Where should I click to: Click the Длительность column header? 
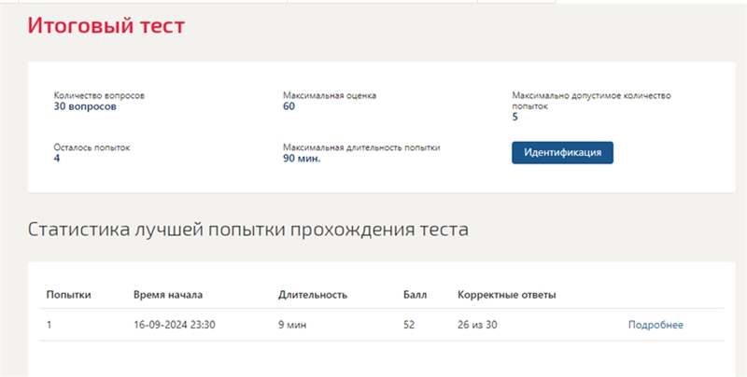313,295
